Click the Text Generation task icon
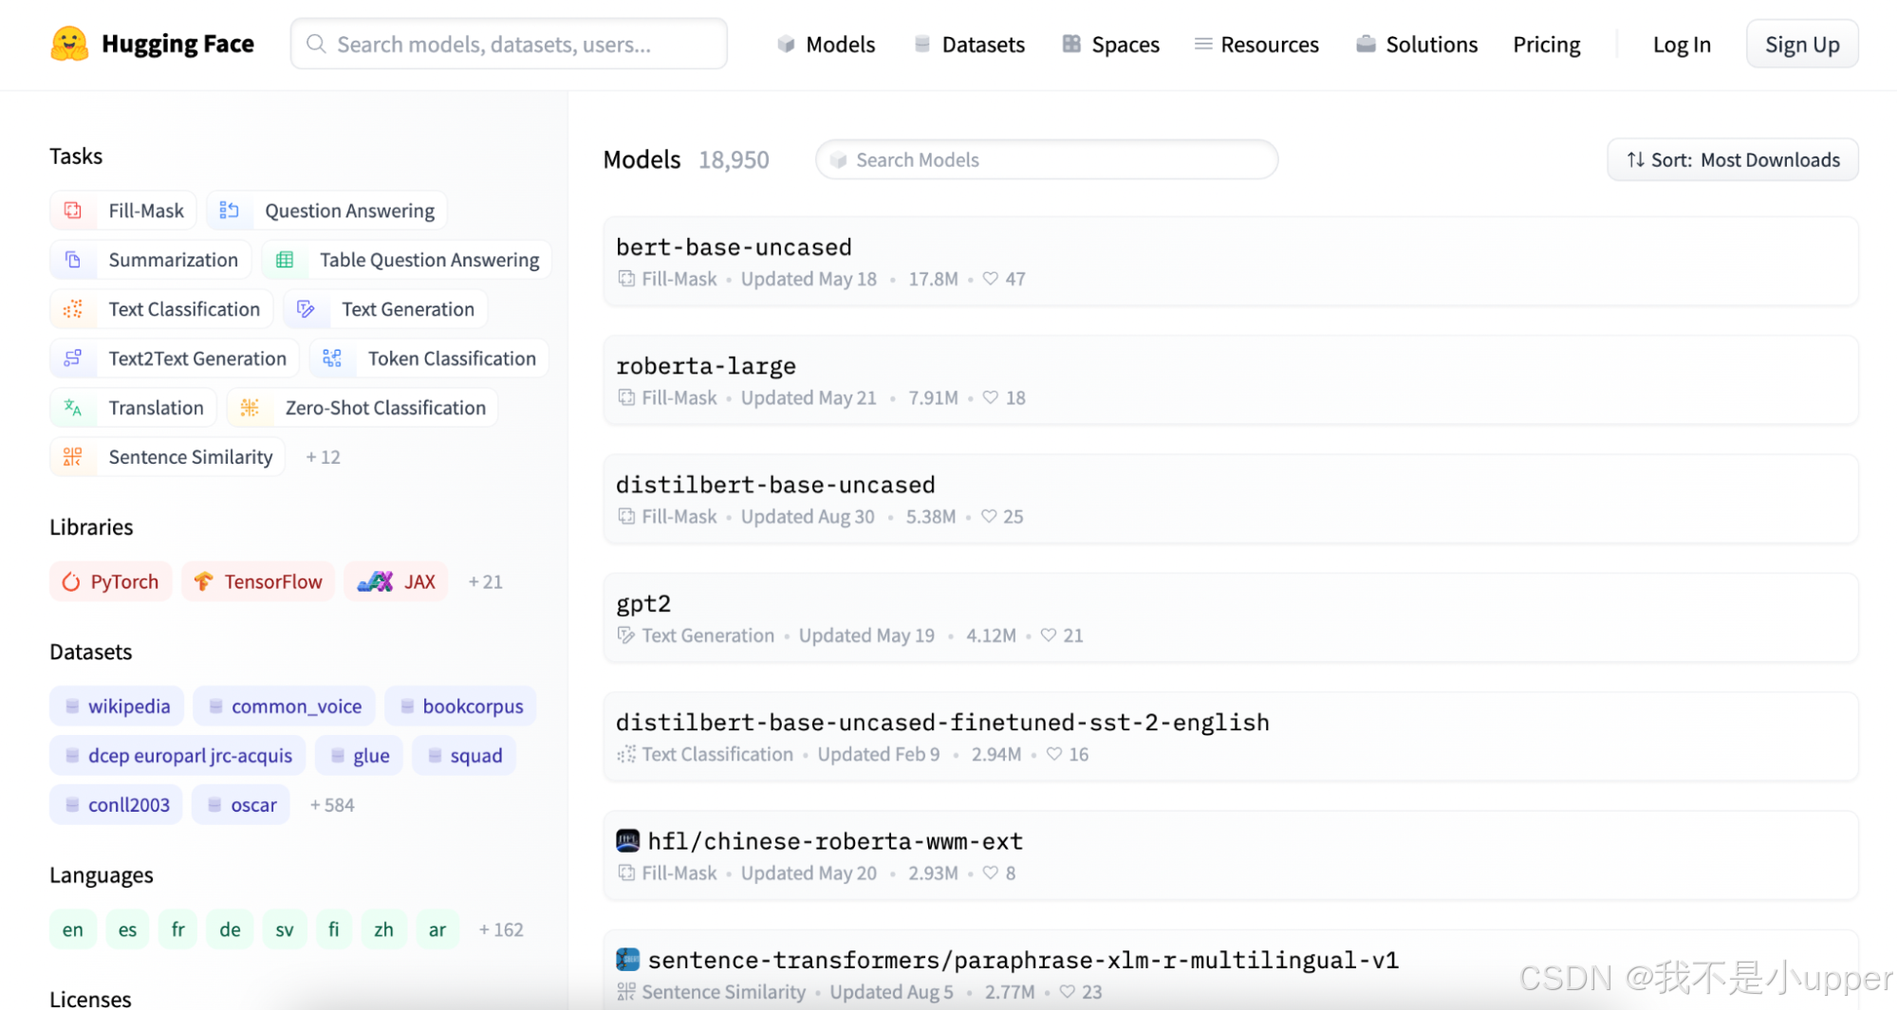This screenshot has height=1010, width=1897. coord(307,308)
